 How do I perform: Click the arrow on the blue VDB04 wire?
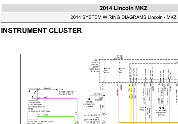click(x=163, y=108)
